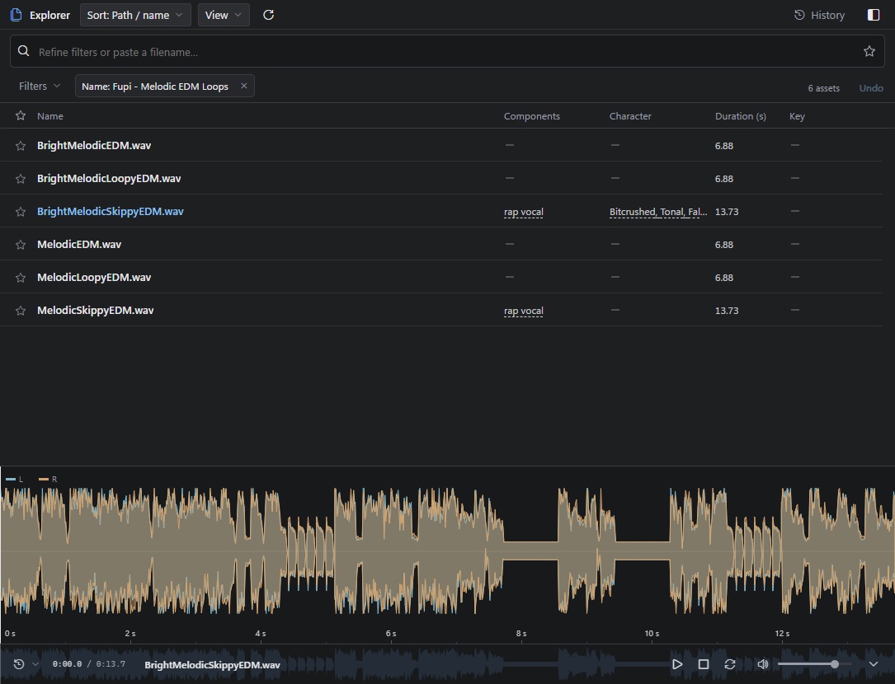The width and height of the screenshot is (895, 684).
Task: Save search with star icon in search bar
Action: (x=869, y=51)
